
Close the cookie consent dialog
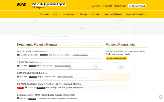pyautogui.click(x=130, y=21)
